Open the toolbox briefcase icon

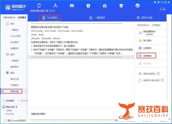pyautogui.click(x=105, y=6)
